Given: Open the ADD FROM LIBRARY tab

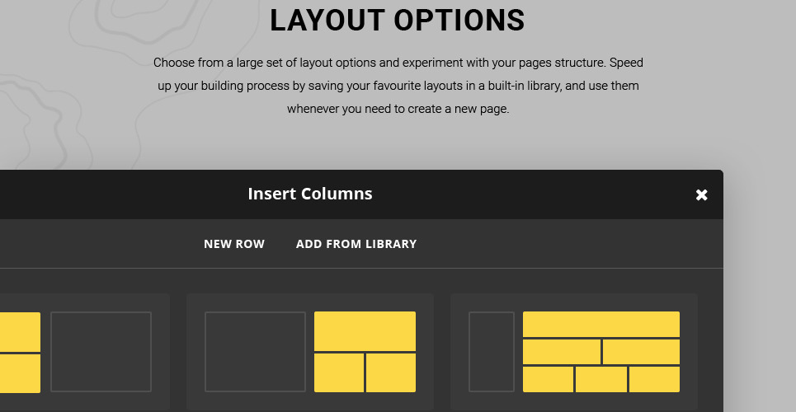Looking at the screenshot, I should 356,244.
